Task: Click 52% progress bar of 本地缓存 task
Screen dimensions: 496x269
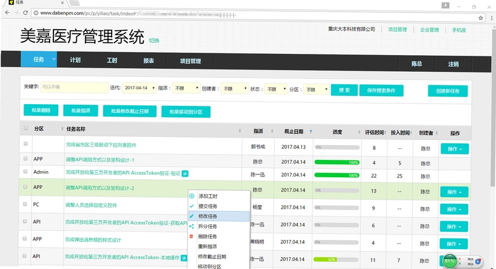Action: 335,260
